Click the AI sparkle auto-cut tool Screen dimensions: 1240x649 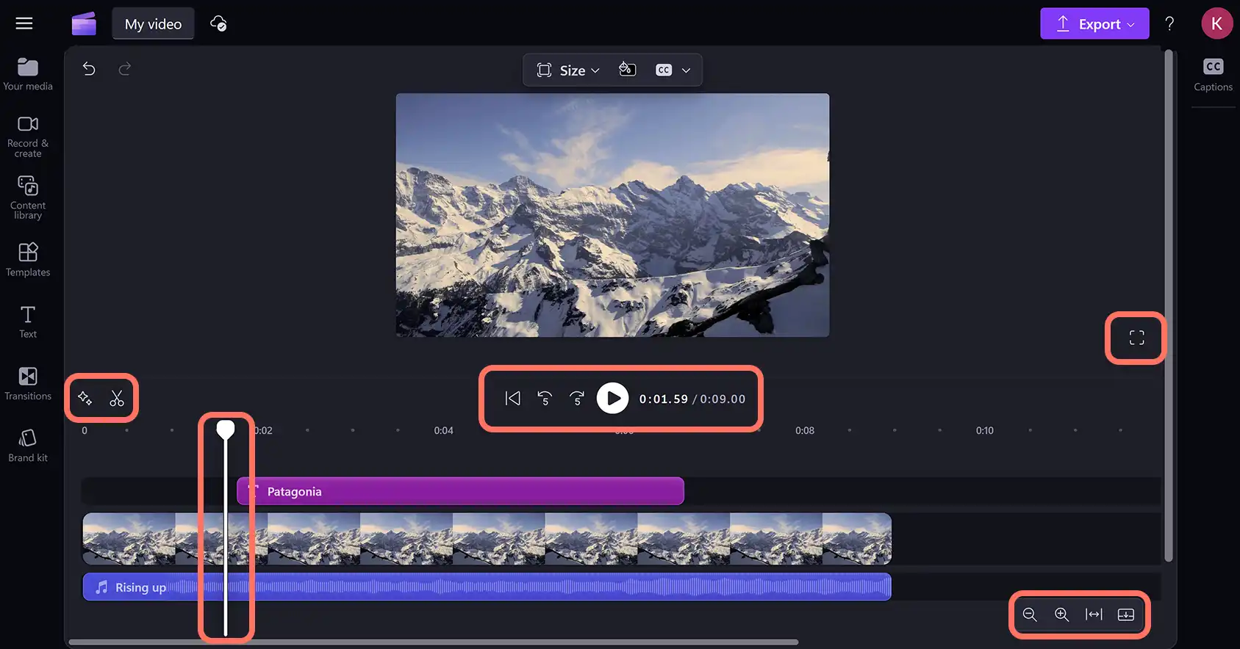pos(85,399)
